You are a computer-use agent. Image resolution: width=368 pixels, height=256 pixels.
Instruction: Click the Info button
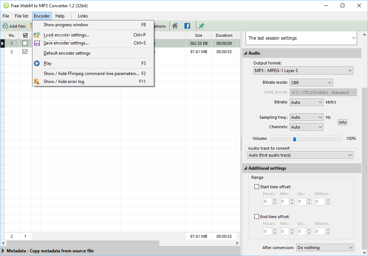342,122
